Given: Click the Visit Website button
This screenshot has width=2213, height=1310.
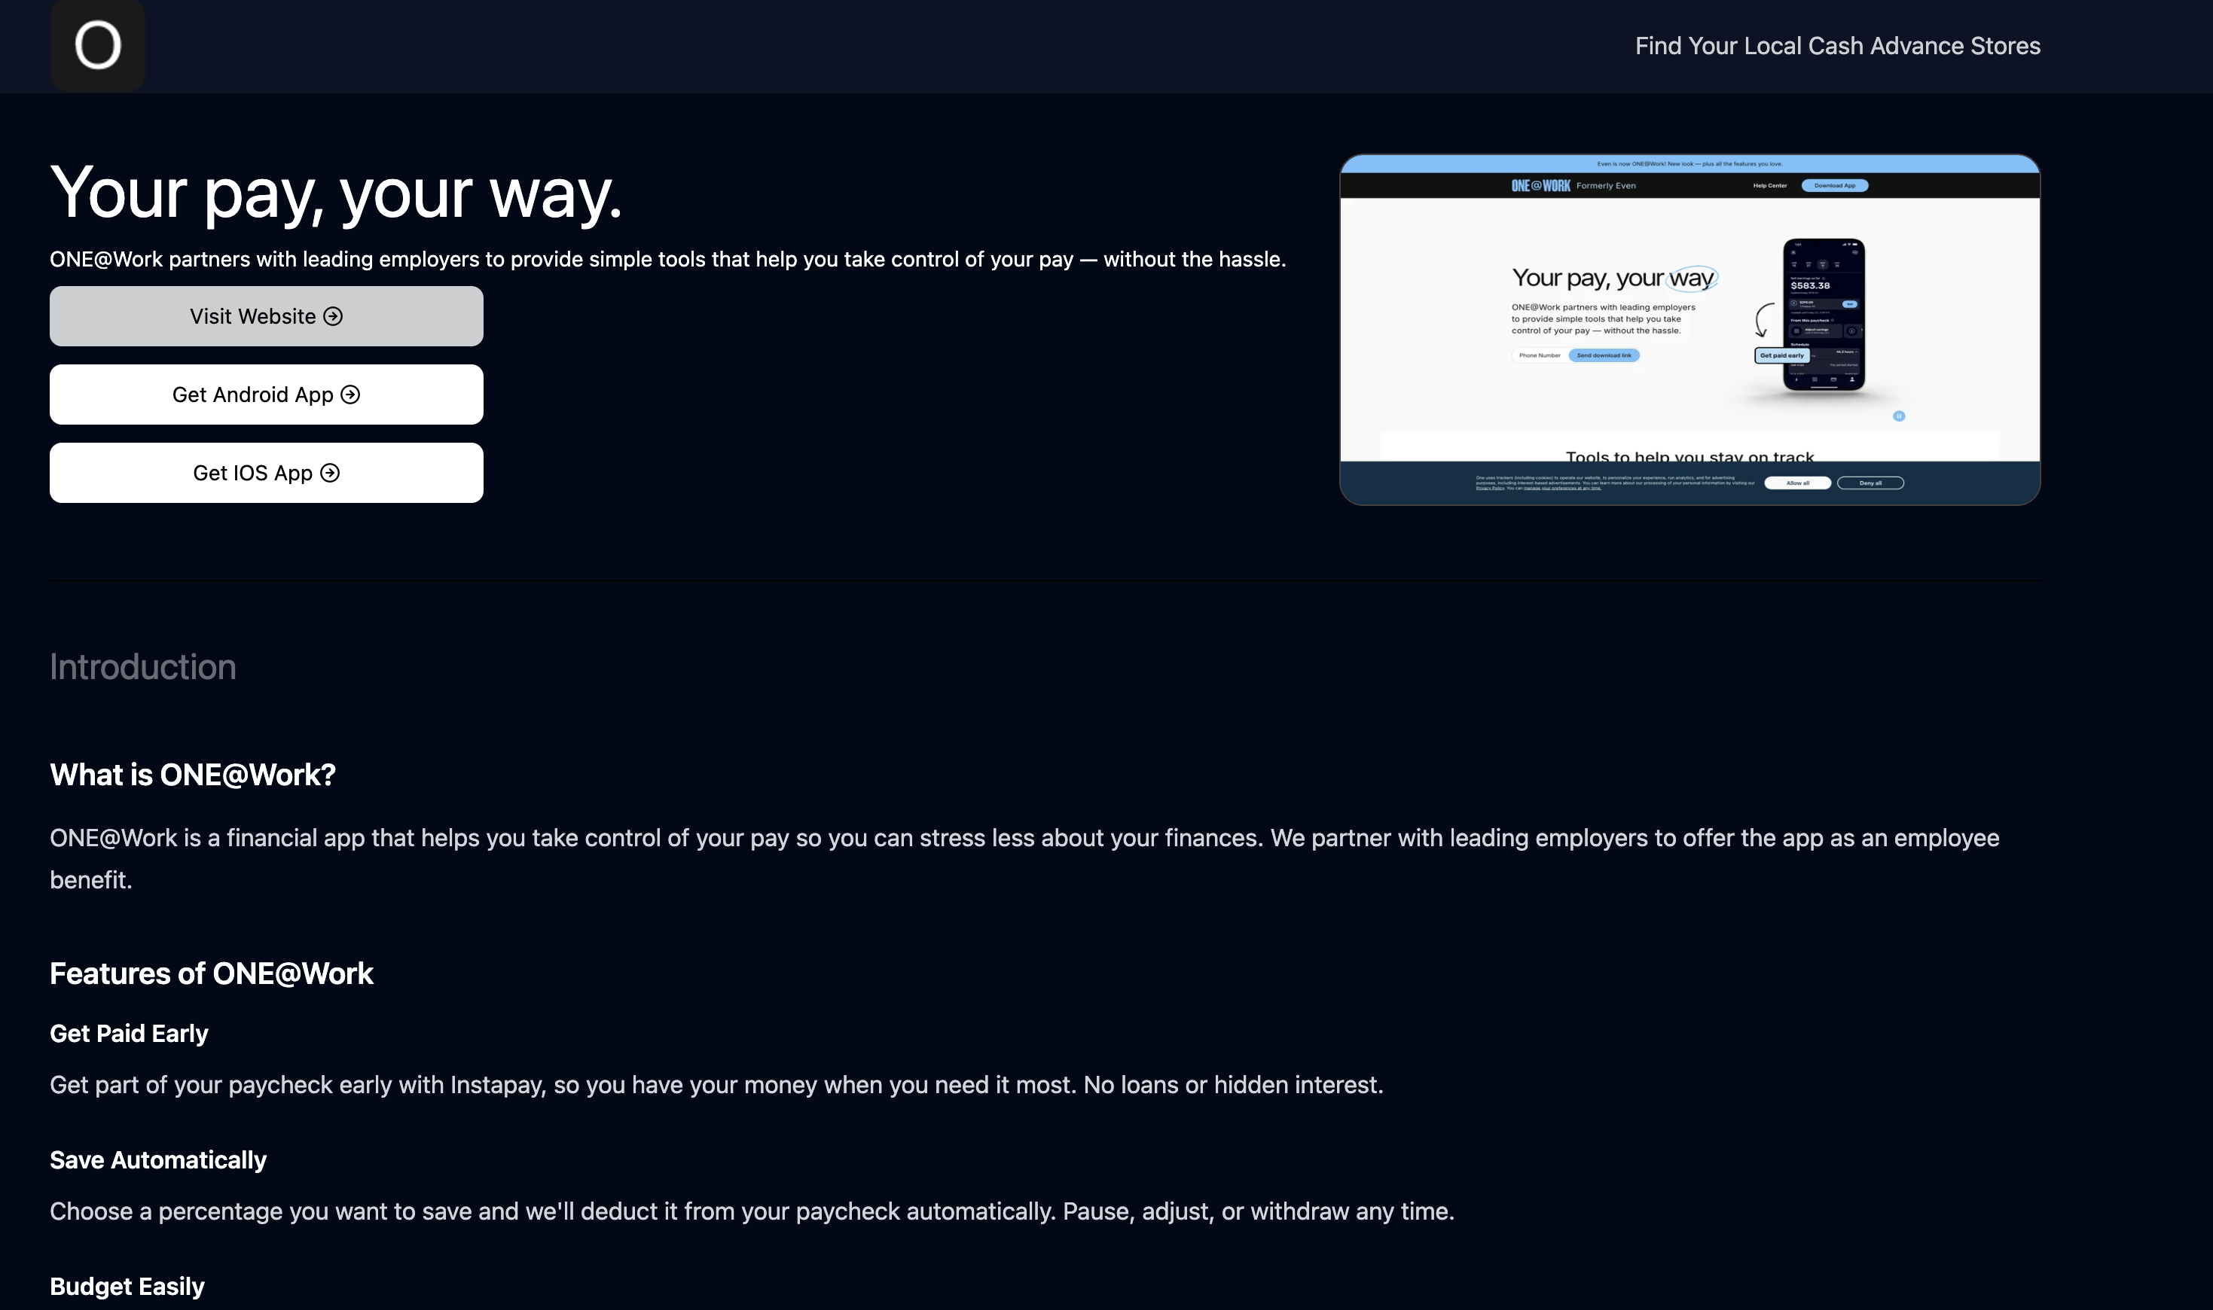Looking at the screenshot, I should click(266, 316).
